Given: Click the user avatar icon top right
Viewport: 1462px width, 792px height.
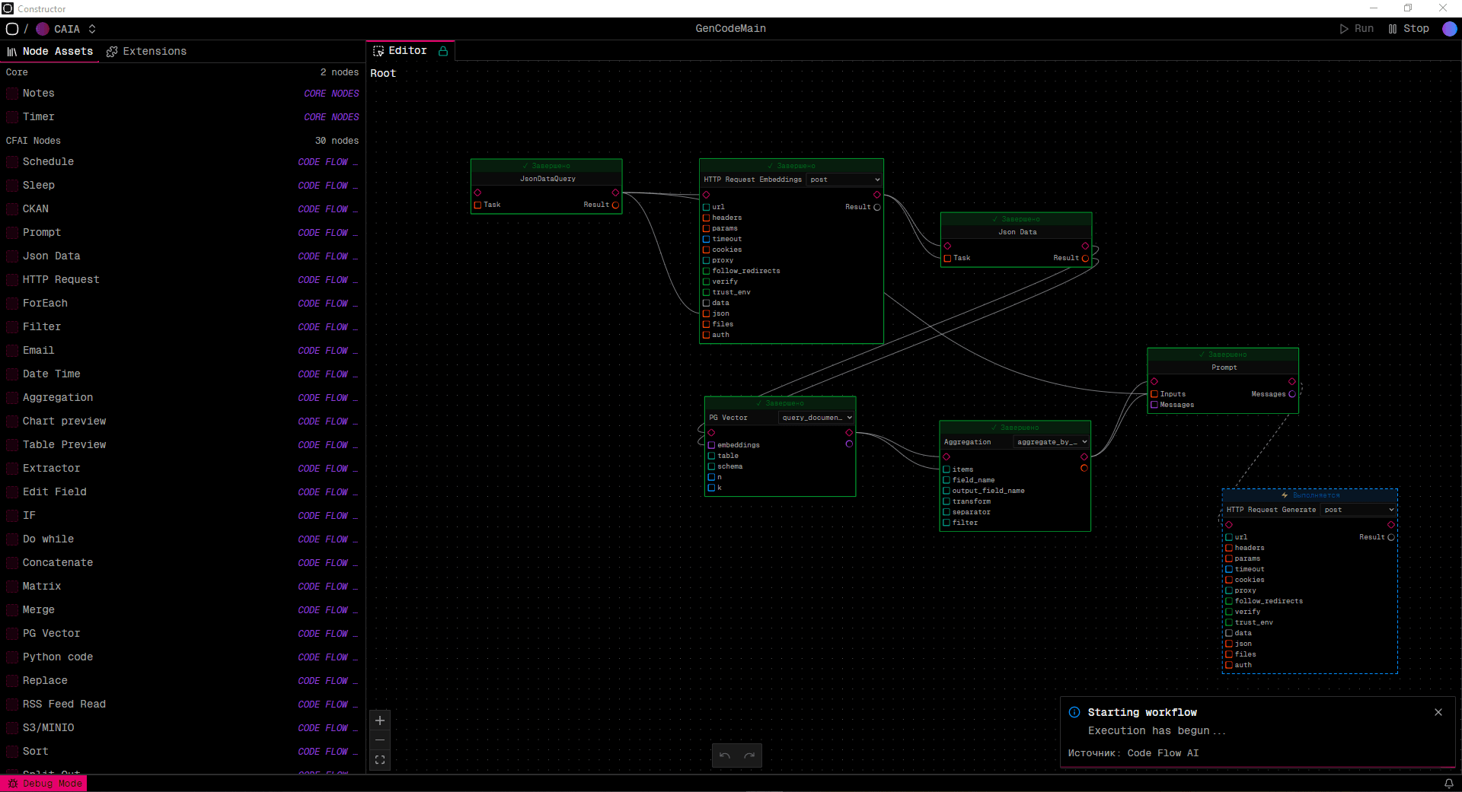Looking at the screenshot, I should (x=1450, y=29).
